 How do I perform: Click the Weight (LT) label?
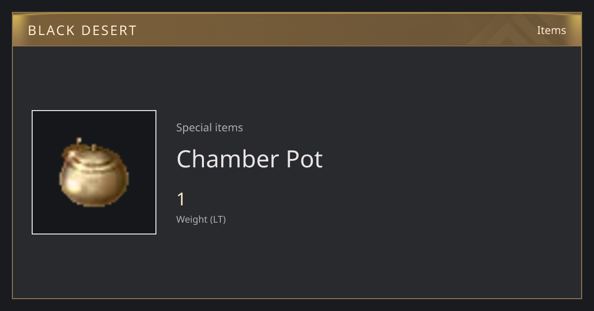point(201,219)
